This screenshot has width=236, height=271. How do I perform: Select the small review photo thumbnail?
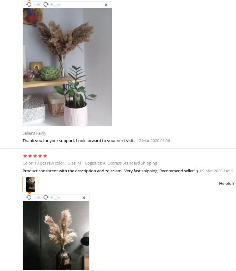(30, 185)
